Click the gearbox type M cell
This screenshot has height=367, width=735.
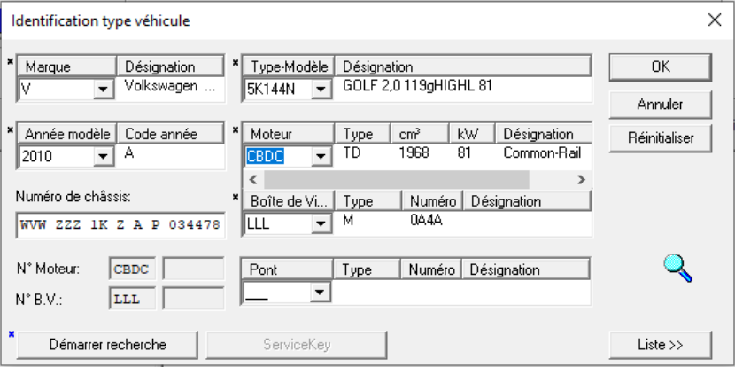tap(348, 221)
